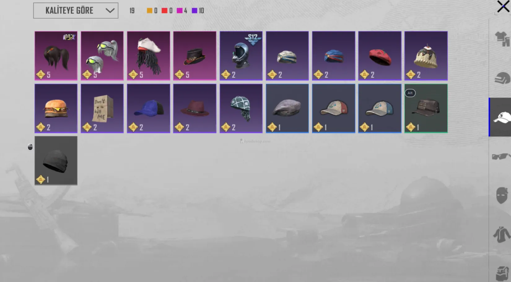Open the crate box category icon
The height and width of the screenshot is (282, 511).
[x=502, y=273]
